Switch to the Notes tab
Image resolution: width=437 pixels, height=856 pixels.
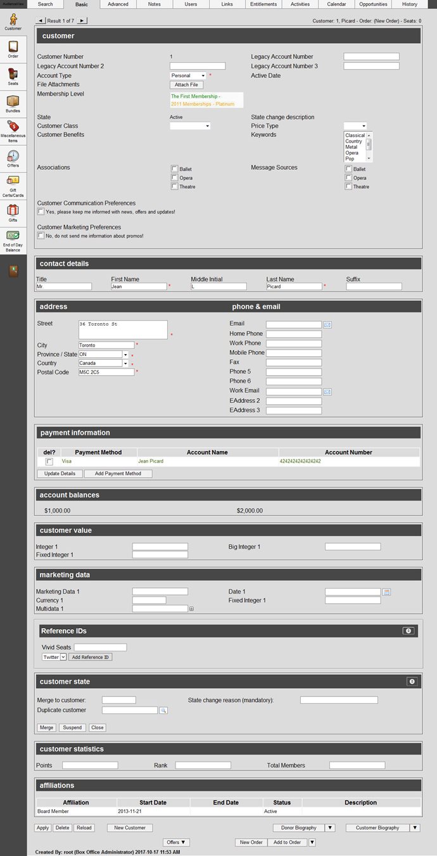[x=155, y=4]
